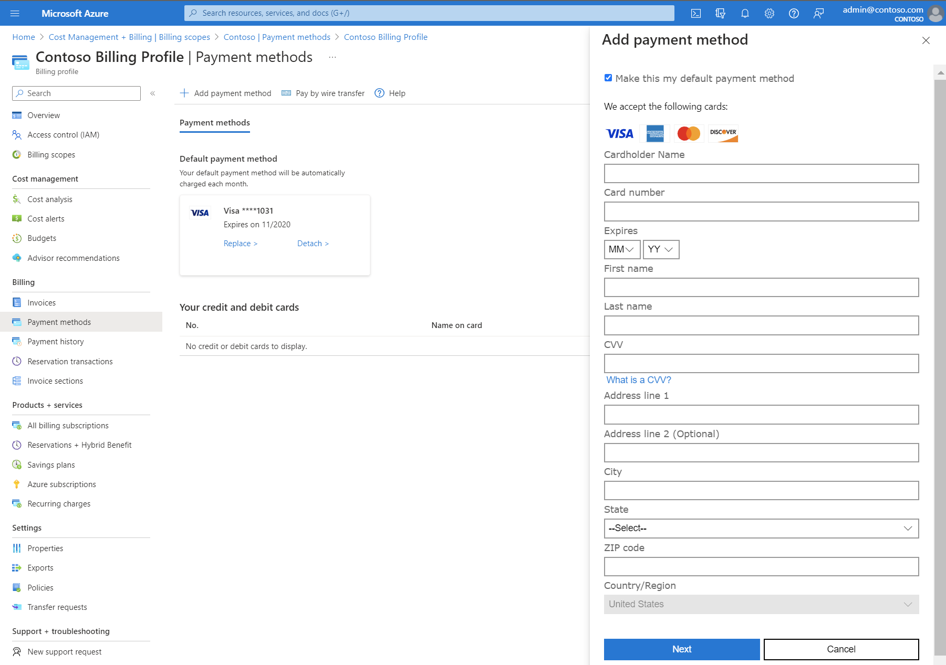Open the State select dropdown
The width and height of the screenshot is (946, 665).
click(761, 528)
